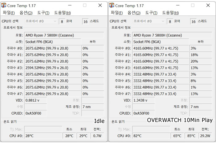Image resolution: width=216 pixels, height=143 pixels.
Task: Click the Core Temp icon in the right window title bar
Action: click(x=112, y=5)
